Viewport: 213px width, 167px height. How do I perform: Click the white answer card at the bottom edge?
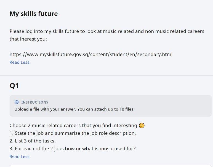click(110, 166)
